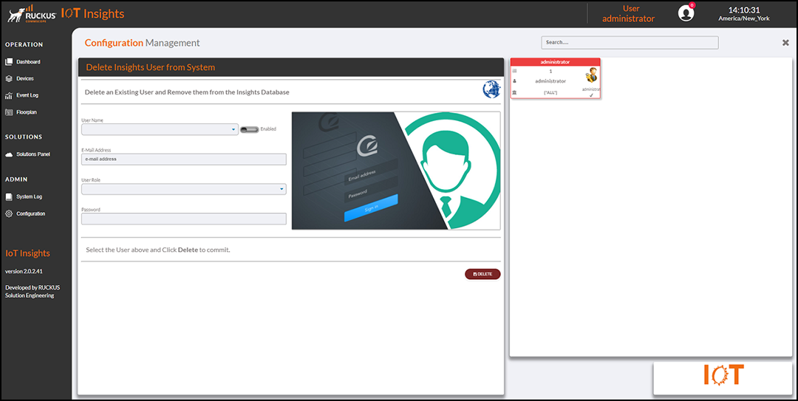Open Solutions Panel from the sidebar

point(33,154)
